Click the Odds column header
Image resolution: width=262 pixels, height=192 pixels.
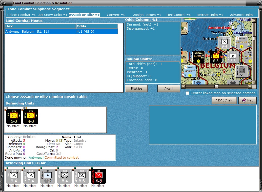click(97, 26)
